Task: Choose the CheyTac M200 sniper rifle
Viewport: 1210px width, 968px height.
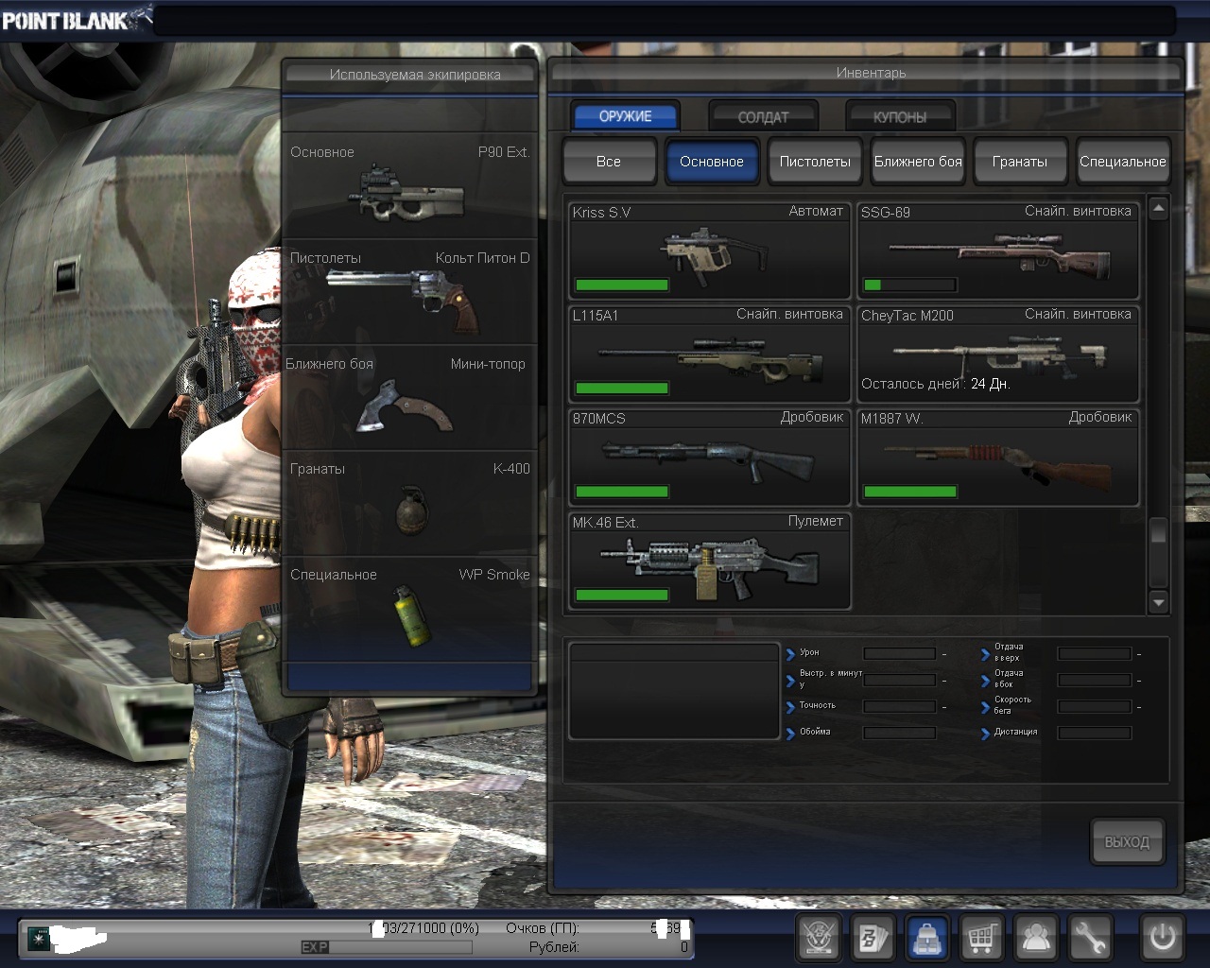Action: pyautogui.click(x=998, y=354)
